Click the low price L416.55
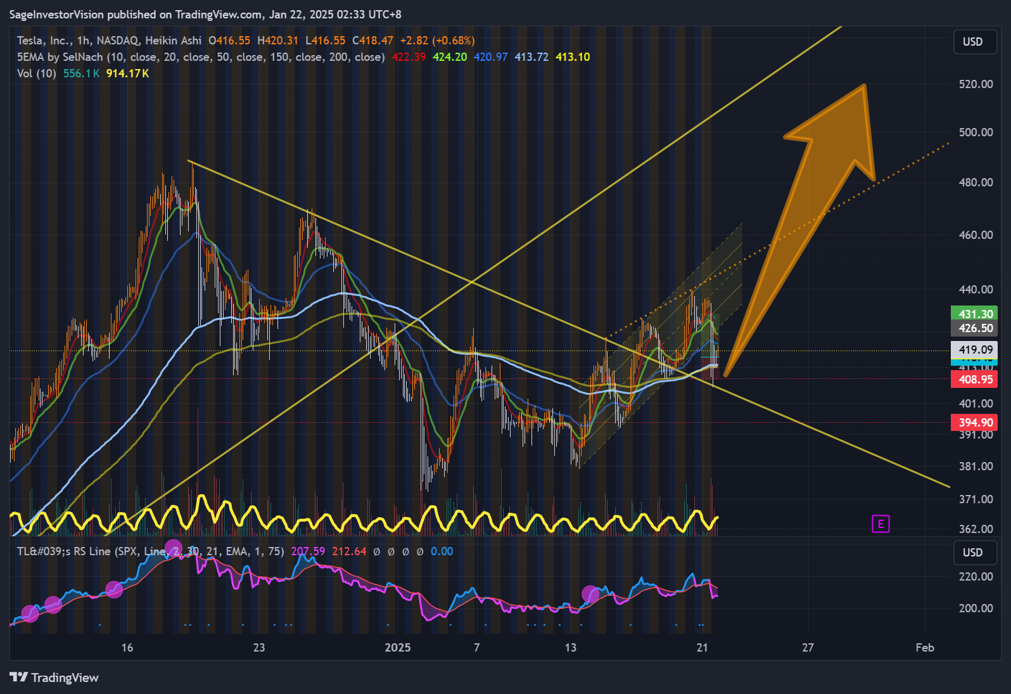The image size is (1011, 694). [326, 41]
